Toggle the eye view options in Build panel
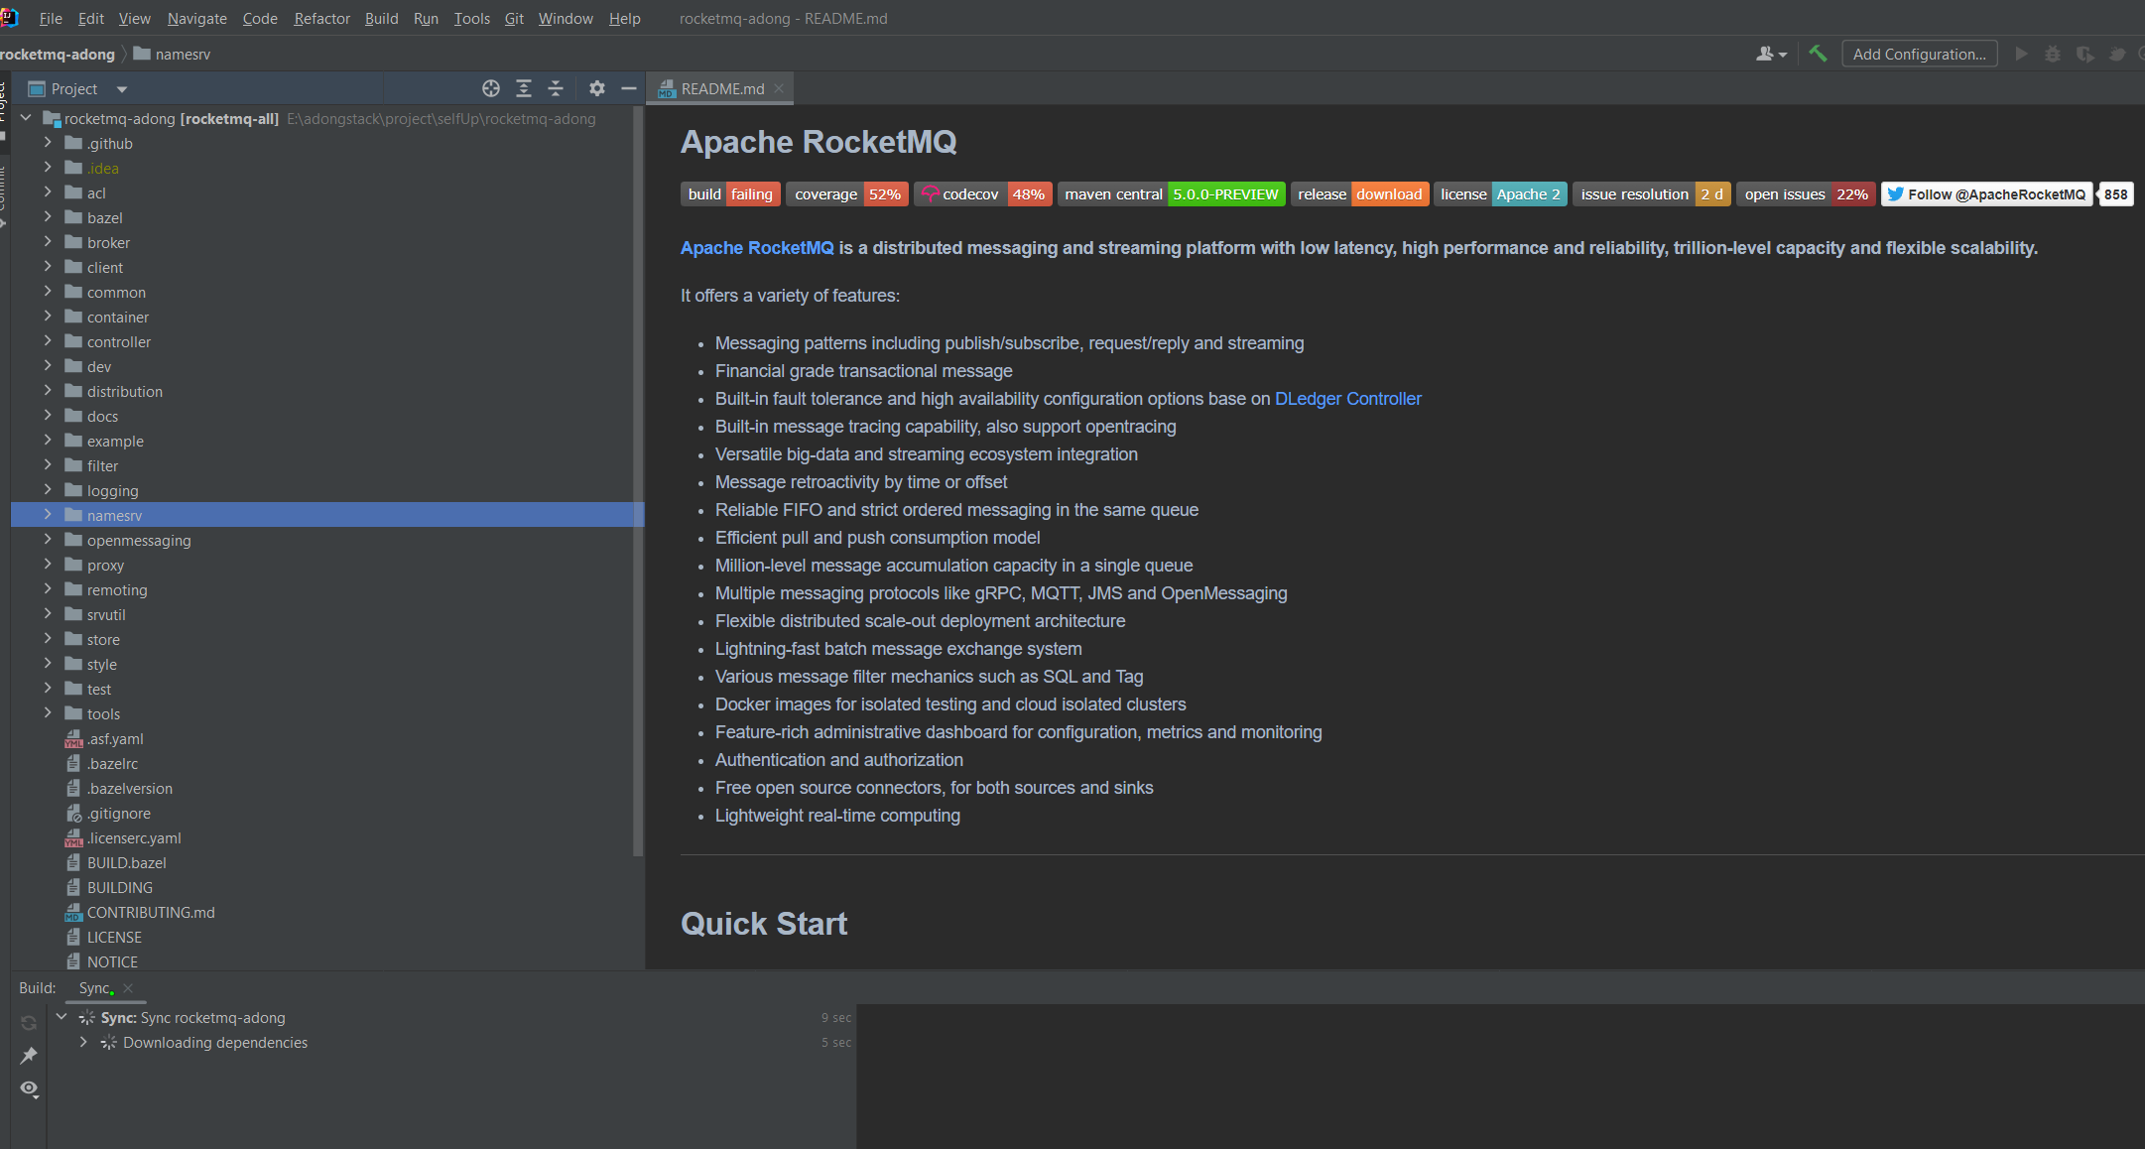 point(29,1088)
